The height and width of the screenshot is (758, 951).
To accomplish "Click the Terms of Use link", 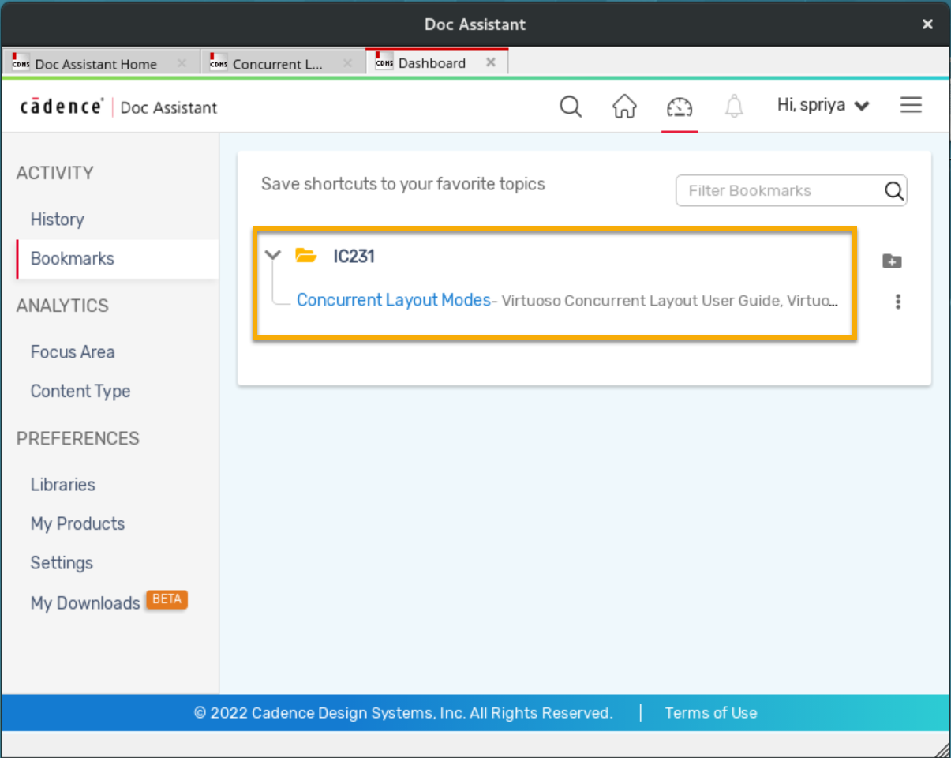I will [x=710, y=713].
